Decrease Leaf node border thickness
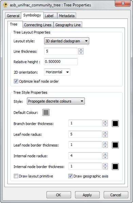Viewport: 133px width, 203px height. coord(105,146)
